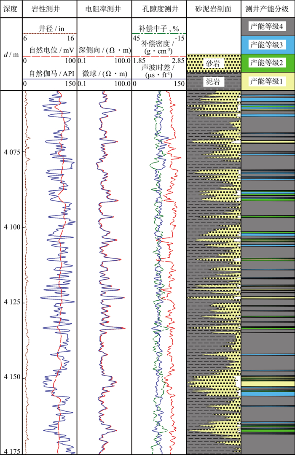Select the 自然电位 / mV curve label
295x456 pixels.
49,51
